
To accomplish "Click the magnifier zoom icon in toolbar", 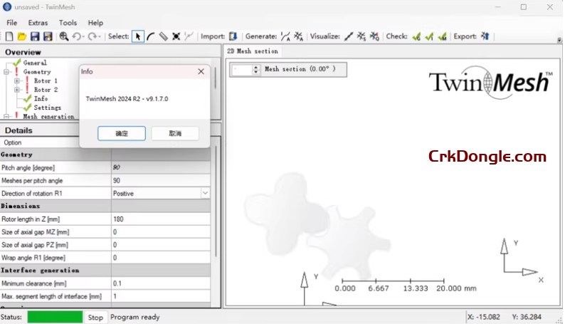I will (64, 36).
